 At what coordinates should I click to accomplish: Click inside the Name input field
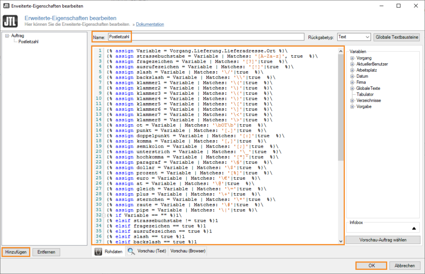point(166,36)
